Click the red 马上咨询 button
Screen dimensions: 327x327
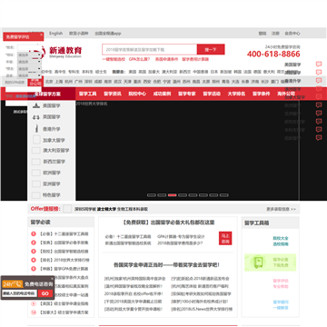225,238
